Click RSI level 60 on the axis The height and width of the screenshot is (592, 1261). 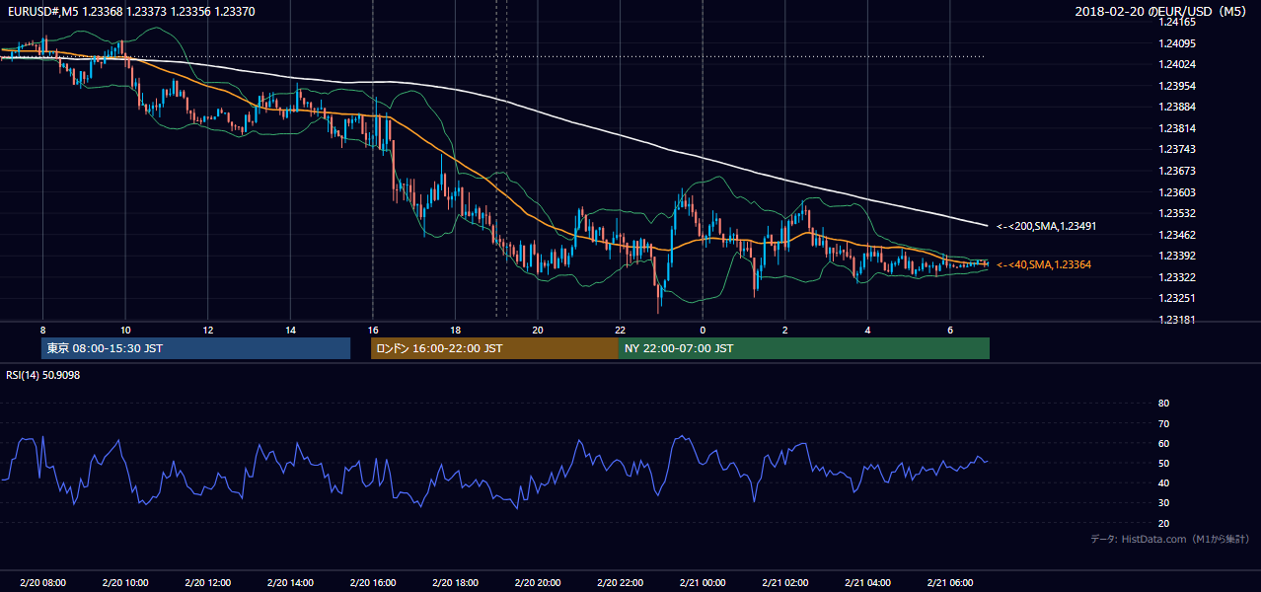tap(1163, 443)
